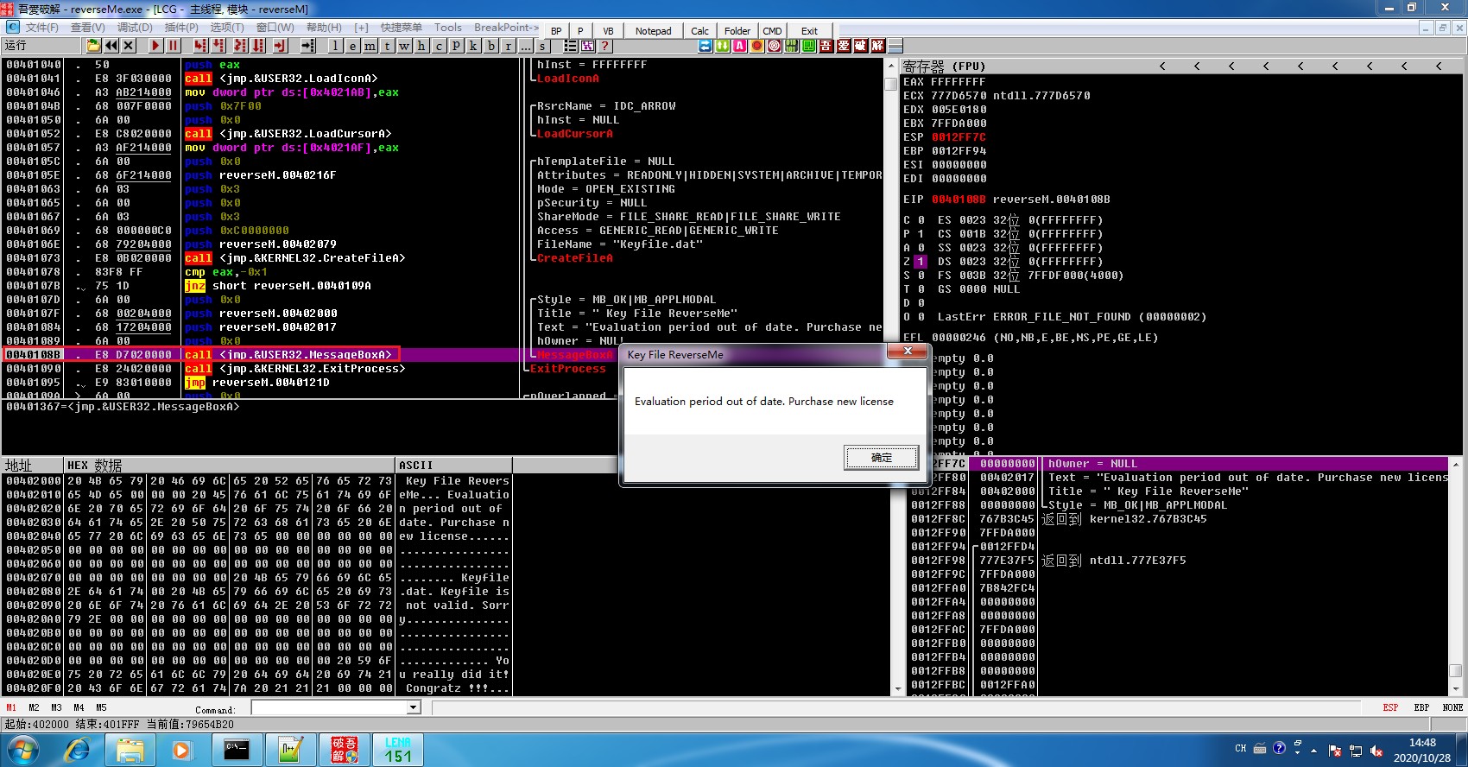Image resolution: width=1468 pixels, height=767 pixels.
Task: Open the BreakPoint-> dropdown menu
Action: coord(506,28)
